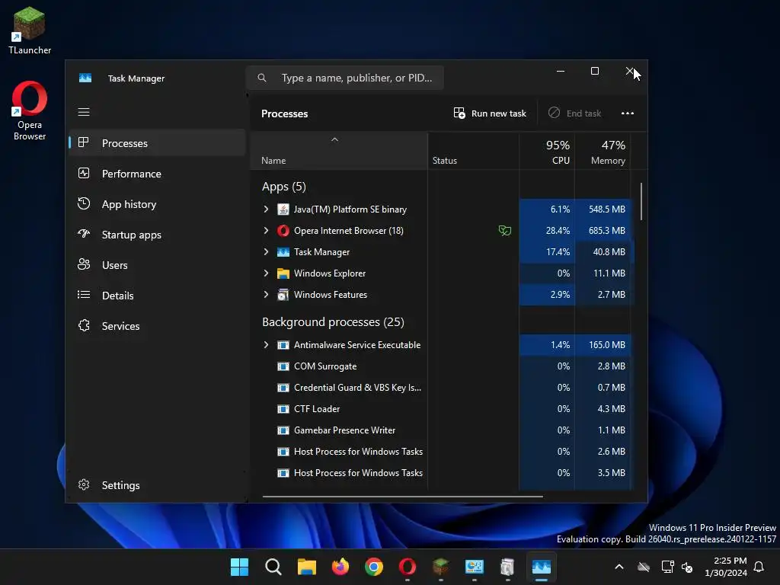
Task: Expand the Windows Explorer row
Action: [x=266, y=273]
